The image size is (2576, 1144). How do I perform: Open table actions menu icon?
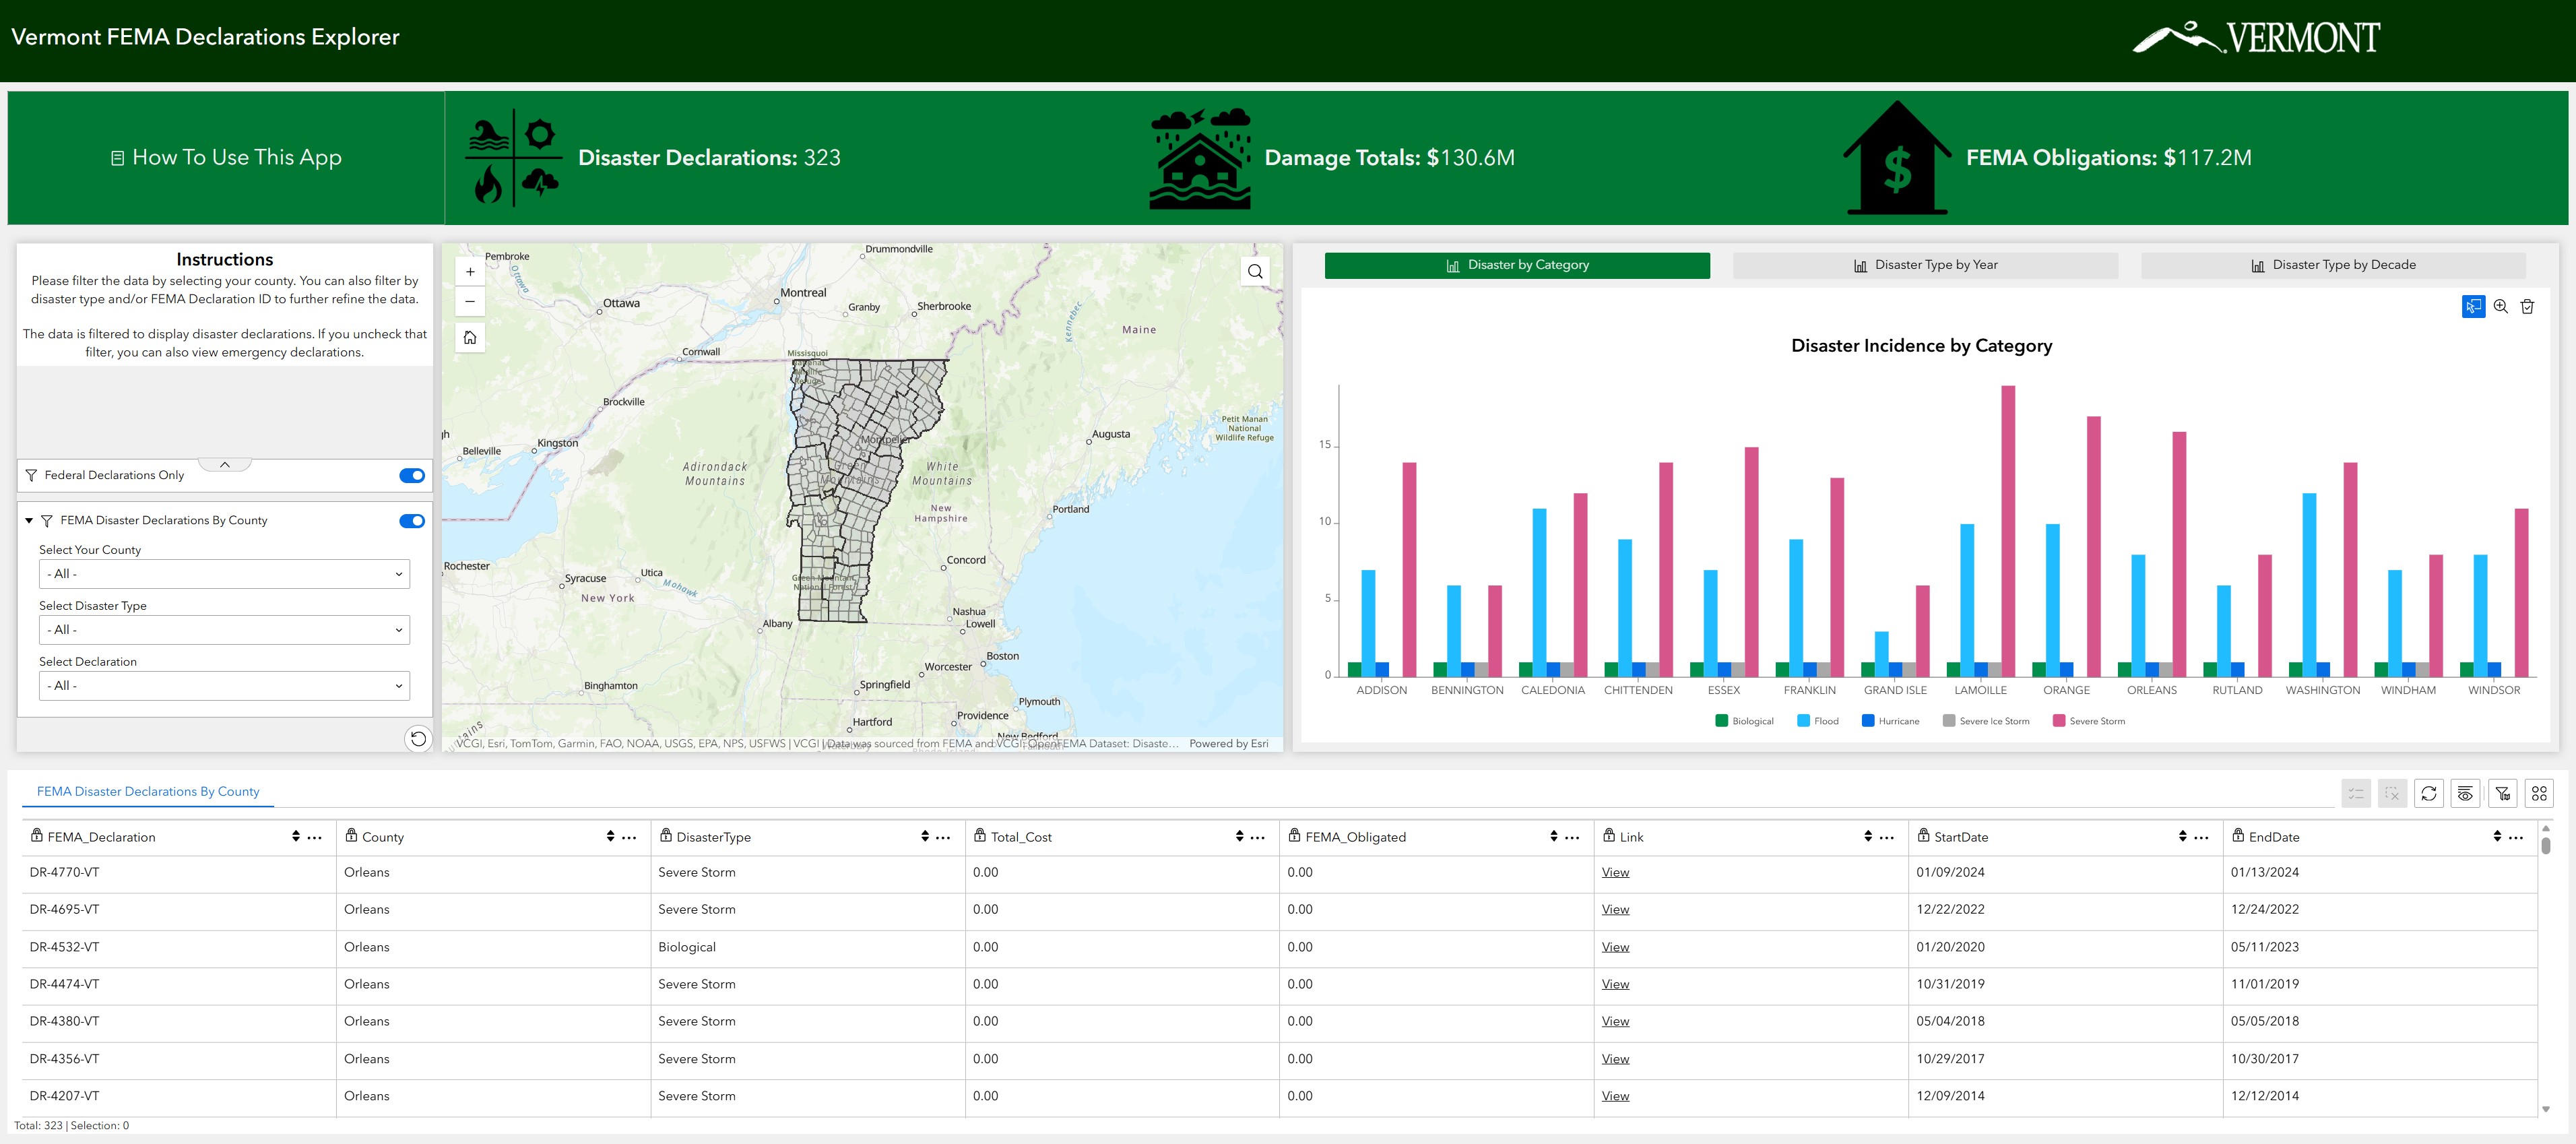2539,794
